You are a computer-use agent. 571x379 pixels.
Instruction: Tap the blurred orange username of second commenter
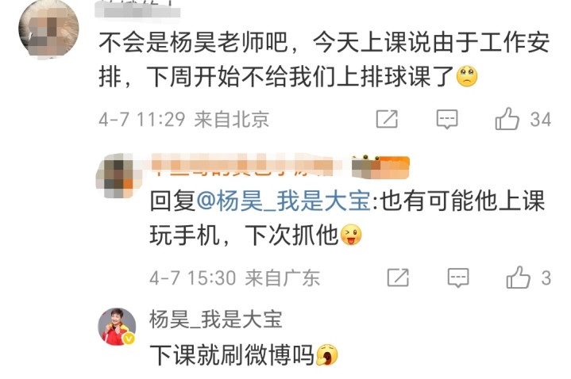(242, 165)
